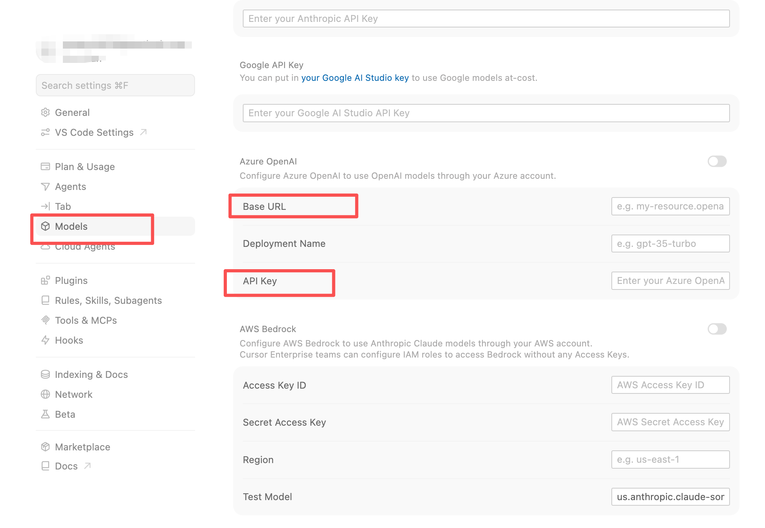This screenshot has width=765, height=528.
Task: Click the Models cube icon
Action: [45, 226]
